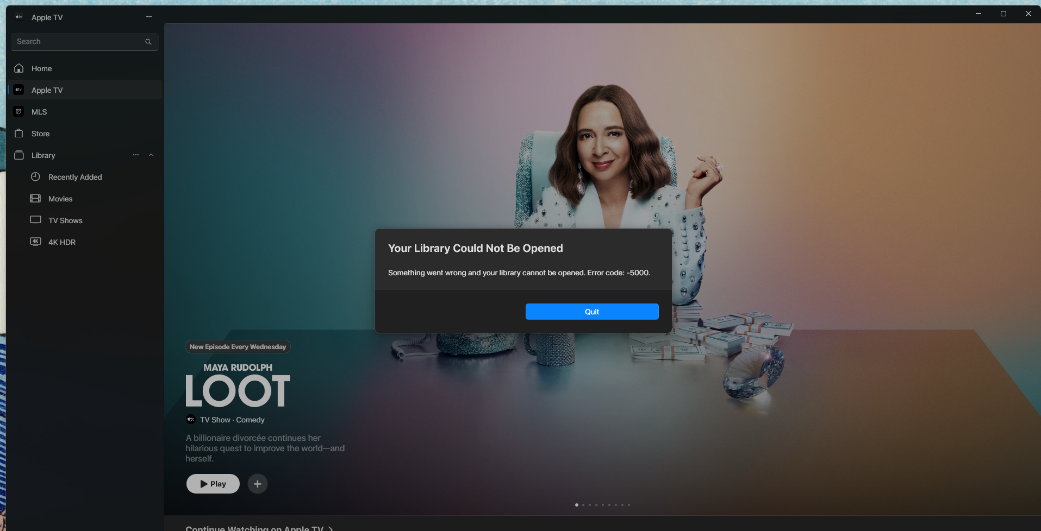1041x531 pixels.
Task: Select the Apple TV sidebar channel icon
Action: point(19,90)
